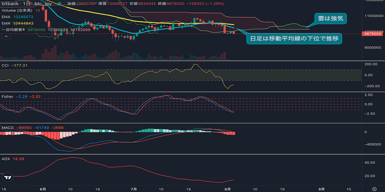Screen dimensions: 385x192
Task: Click 40.00 on the ADX scale
Action: 370,163
